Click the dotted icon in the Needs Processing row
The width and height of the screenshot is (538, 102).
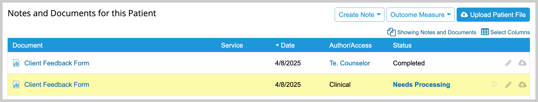tap(494, 84)
